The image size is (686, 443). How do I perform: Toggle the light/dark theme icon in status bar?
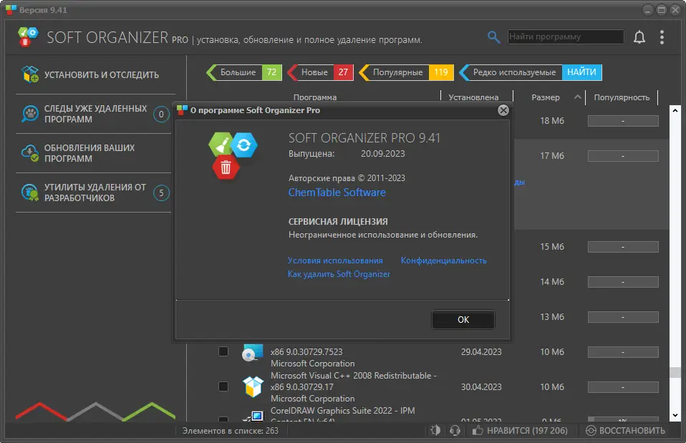click(435, 430)
